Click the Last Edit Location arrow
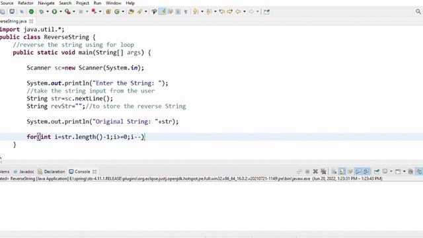The image size is (423, 238). click(222, 12)
